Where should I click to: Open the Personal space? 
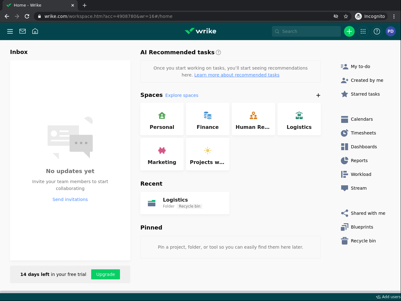point(162,119)
